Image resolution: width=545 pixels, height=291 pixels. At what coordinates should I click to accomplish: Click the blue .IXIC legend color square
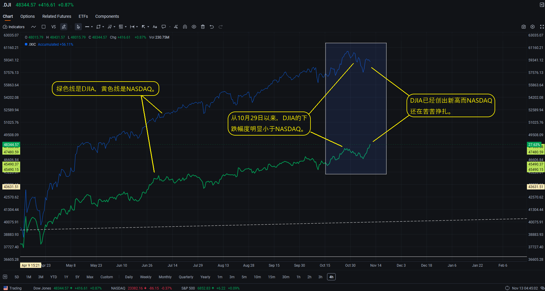[x=26, y=44]
